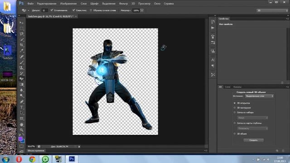The height and width of the screenshot is (163, 290).
Task: Select Сетка из карты глубины option
Action: point(235,123)
